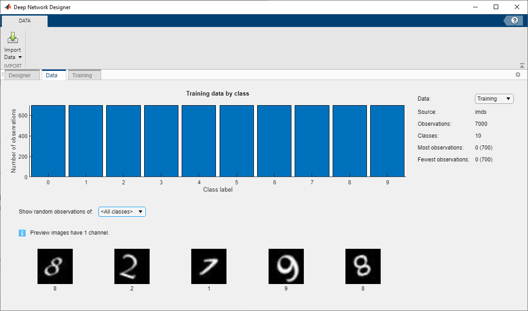Click the circular tab actions icon
This screenshot has height=311, width=528.
(518, 75)
